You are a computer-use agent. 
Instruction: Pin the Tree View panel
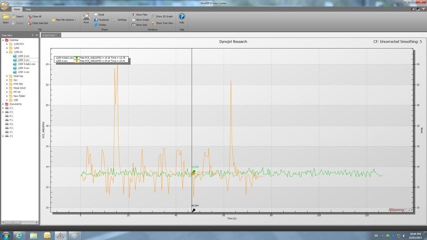point(33,35)
